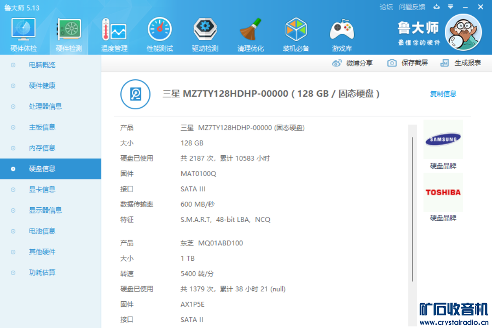Open the 游戏库 game controller icon

point(342,30)
